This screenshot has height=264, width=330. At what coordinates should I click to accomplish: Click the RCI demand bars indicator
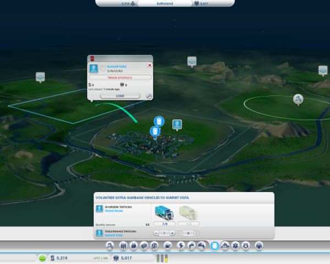point(162,258)
